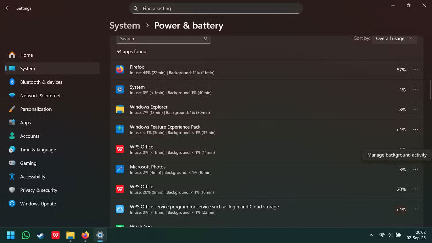
Task: Open more options for Windows Explorer
Action: 416,109
